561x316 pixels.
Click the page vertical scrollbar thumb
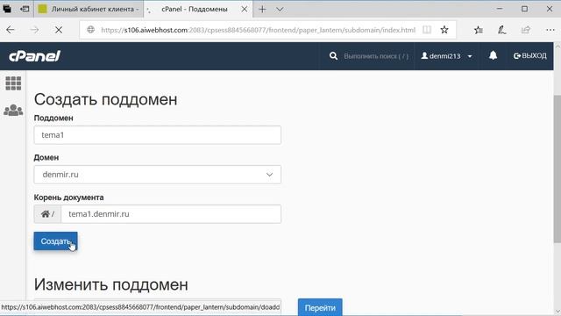pyautogui.click(x=557, y=169)
